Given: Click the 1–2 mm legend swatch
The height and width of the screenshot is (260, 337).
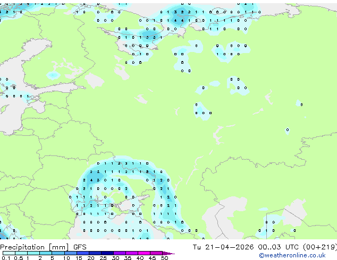Looking at the screenshot, I should pyautogui.click(x=33, y=253).
